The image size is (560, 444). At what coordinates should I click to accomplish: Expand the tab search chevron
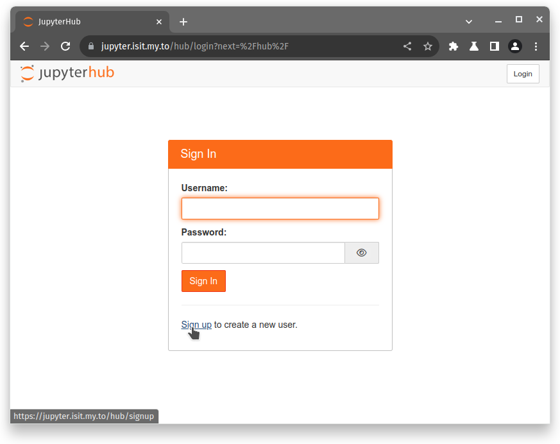(x=469, y=22)
